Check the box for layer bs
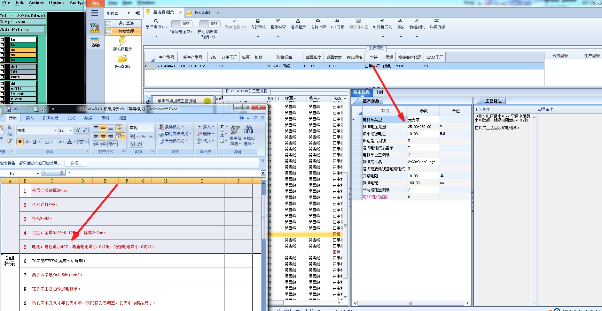This screenshot has height=311, width=602. coord(3,60)
